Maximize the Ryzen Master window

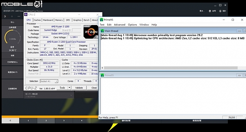(220, 5)
